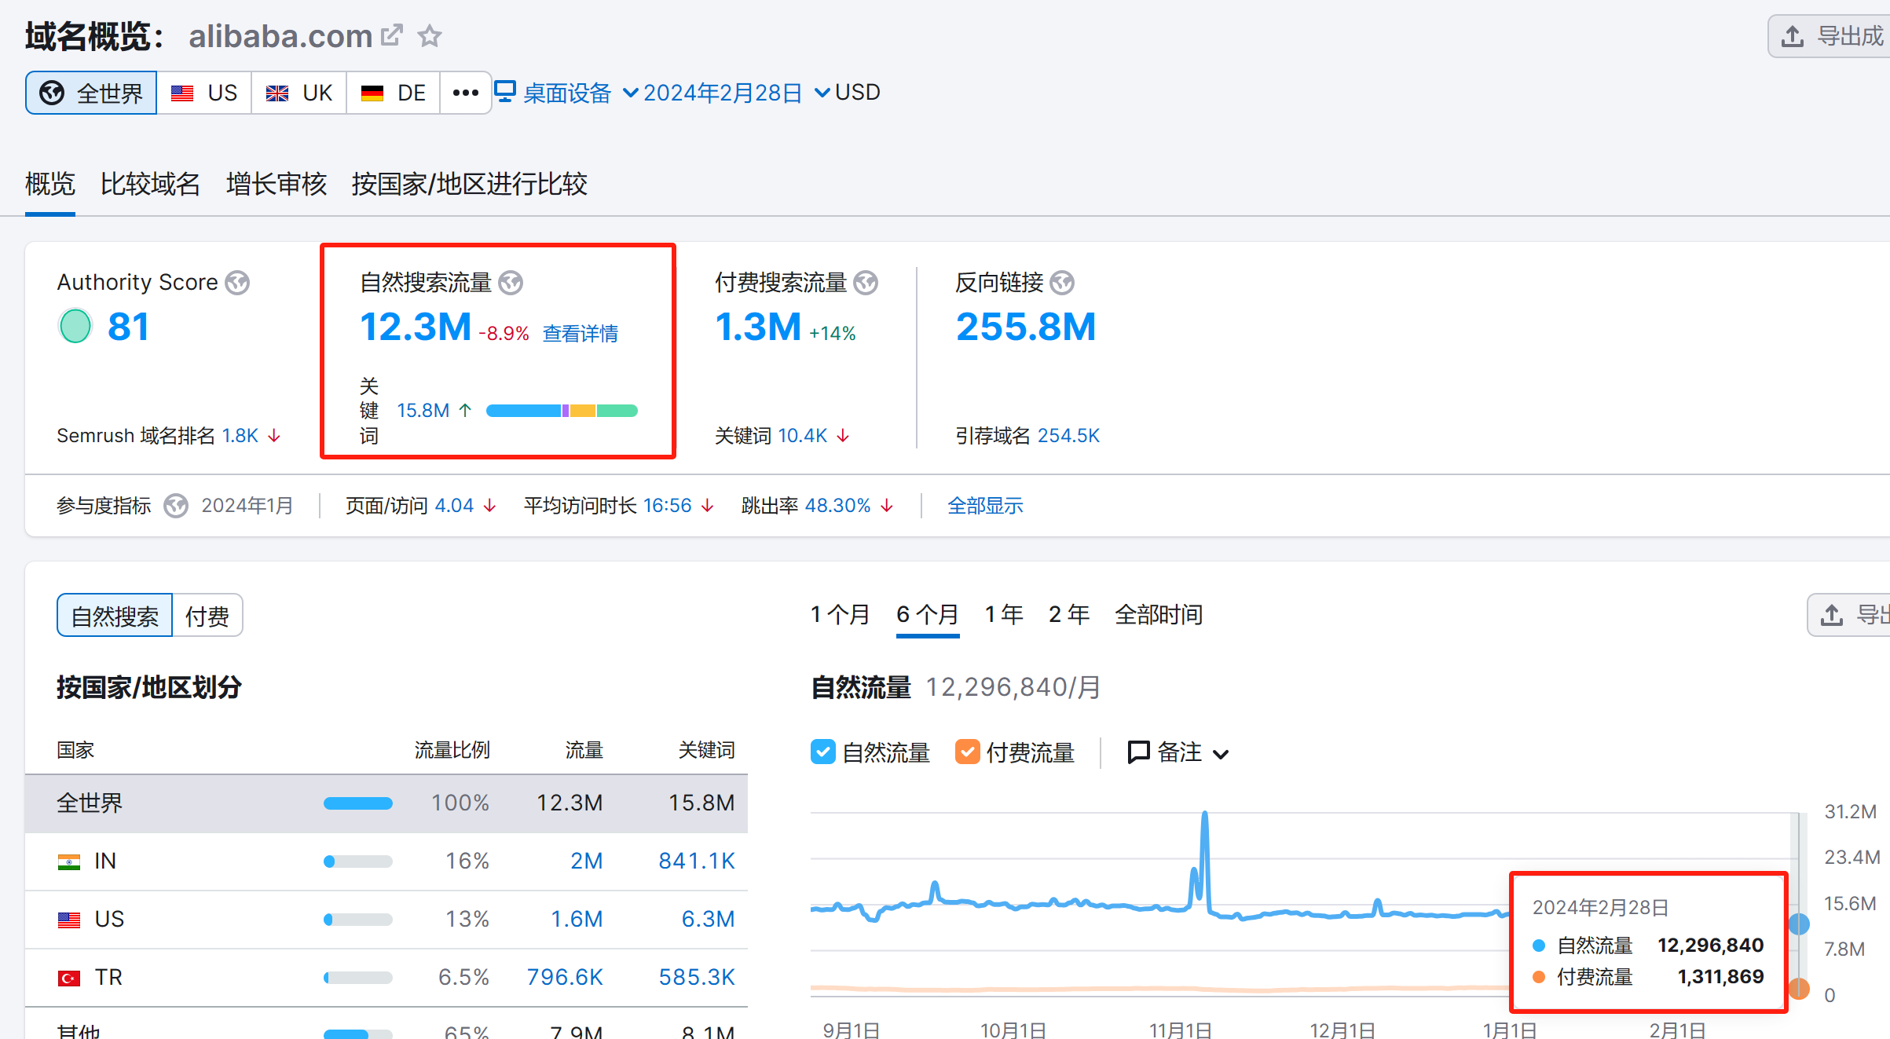Screen dimensions: 1890x1039
Task: Uncheck the 付费流量 checkbox
Action: click(967, 752)
